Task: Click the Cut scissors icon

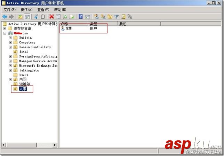Action: tap(36, 17)
